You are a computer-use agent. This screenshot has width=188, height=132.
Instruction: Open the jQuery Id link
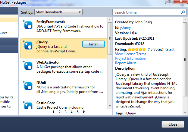125,28
